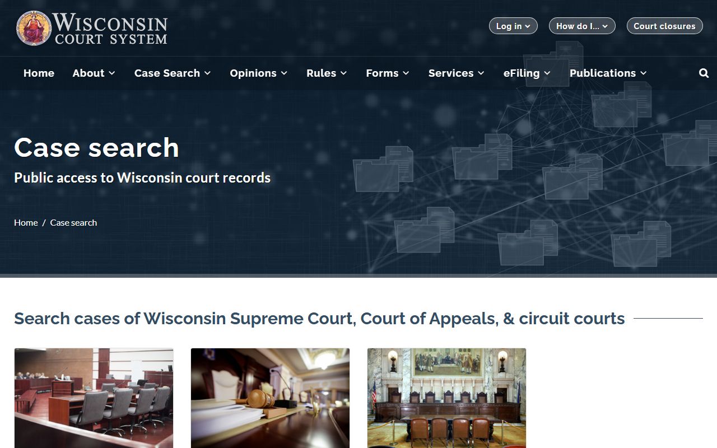Open the site search magnifier icon
The image size is (717, 448).
click(704, 73)
